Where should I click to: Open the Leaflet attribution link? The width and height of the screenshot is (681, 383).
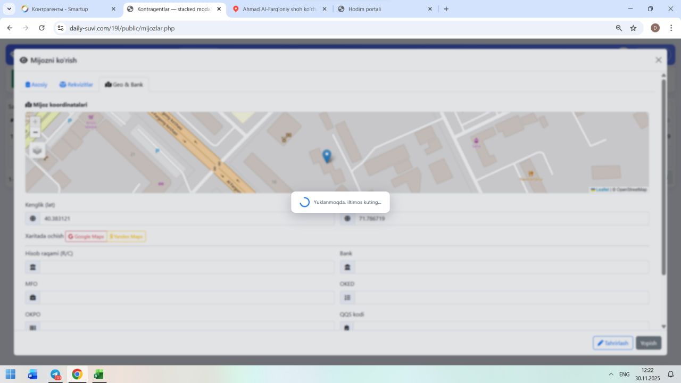tap(600, 189)
